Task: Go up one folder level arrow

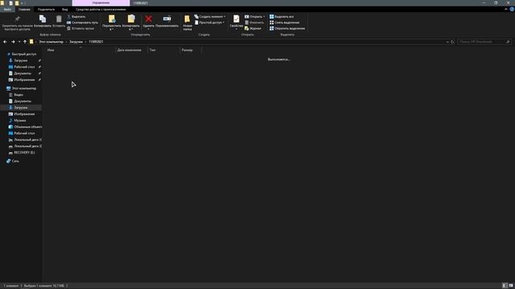Action: tap(25, 42)
